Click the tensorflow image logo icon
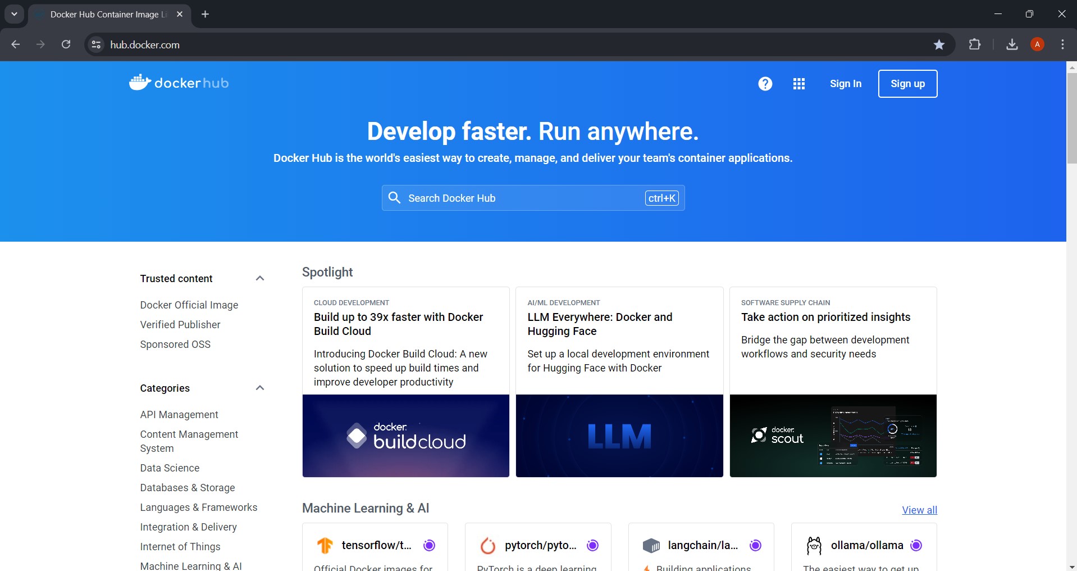Screen dimensions: 1077x571 pos(325,545)
